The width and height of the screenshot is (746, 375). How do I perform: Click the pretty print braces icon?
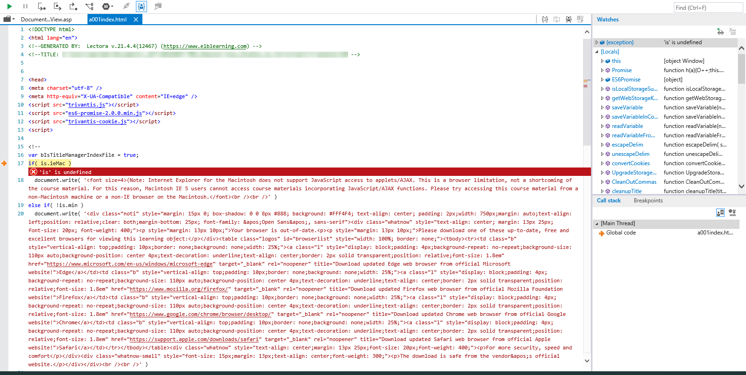[544, 20]
